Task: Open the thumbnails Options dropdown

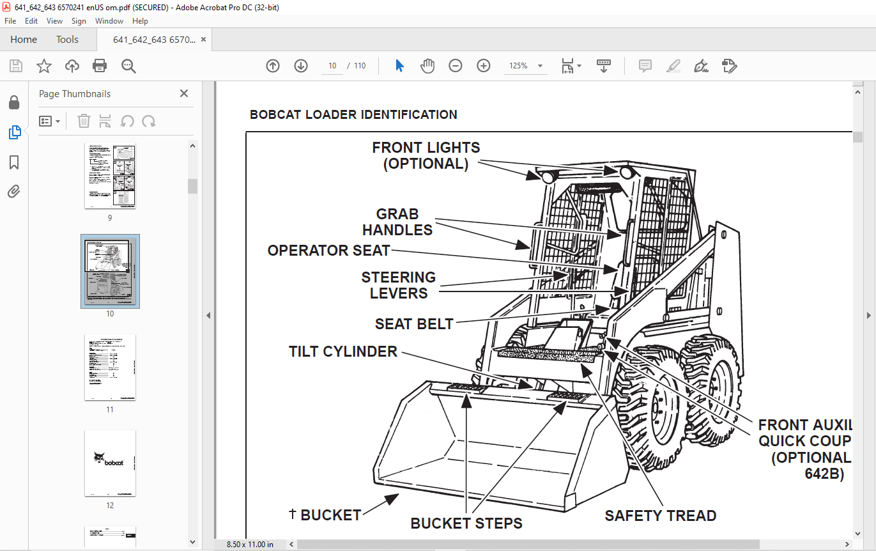Action: [49, 121]
